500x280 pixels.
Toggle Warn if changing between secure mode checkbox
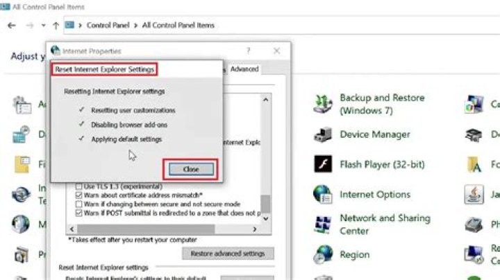tap(78, 204)
